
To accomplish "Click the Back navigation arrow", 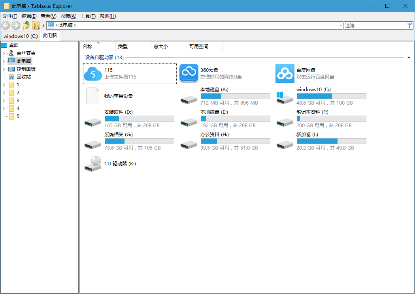I will [6, 25].
